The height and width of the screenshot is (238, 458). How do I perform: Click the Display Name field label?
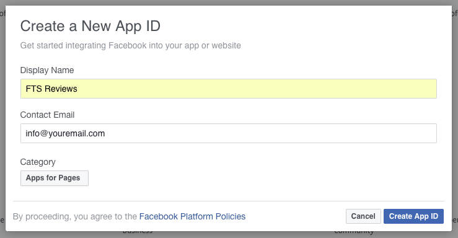[47, 70]
